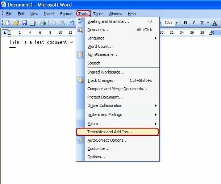Click the Word application icon in title bar
The image size is (221, 184).
tap(3, 4)
